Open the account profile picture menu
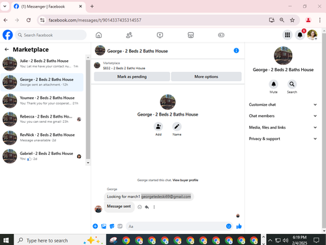326x245 pixels. pyautogui.click(x=312, y=35)
